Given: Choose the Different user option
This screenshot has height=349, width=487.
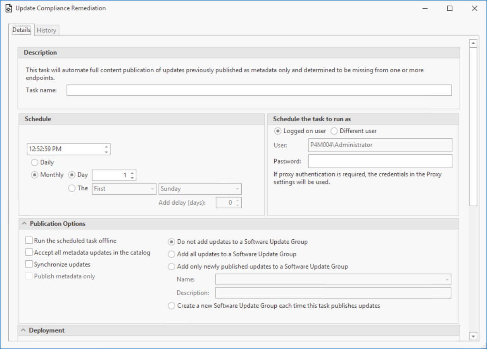Looking at the screenshot, I should 334,131.
